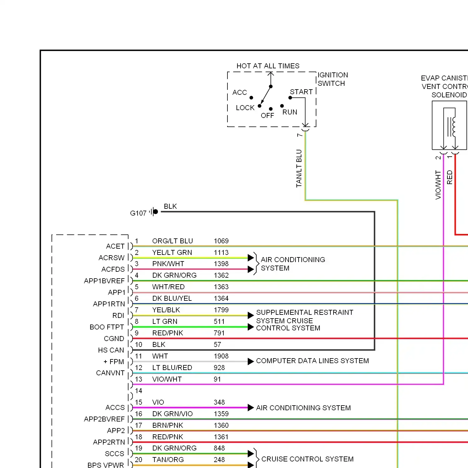Select the ACCS pin name
468x468 pixels.
click(115, 407)
